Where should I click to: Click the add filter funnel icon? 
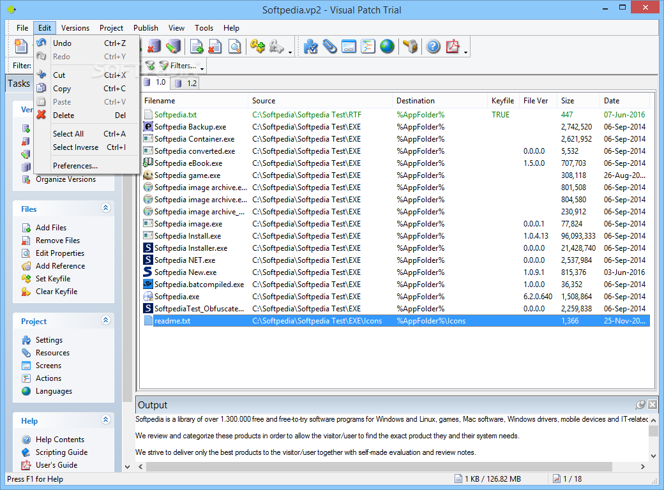(x=150, y=66)
